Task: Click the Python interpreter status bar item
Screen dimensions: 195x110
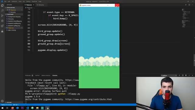Action: [6, 105]
